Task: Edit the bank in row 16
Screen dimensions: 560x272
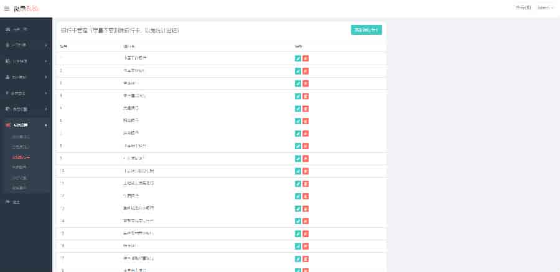Action: point(298,246)
